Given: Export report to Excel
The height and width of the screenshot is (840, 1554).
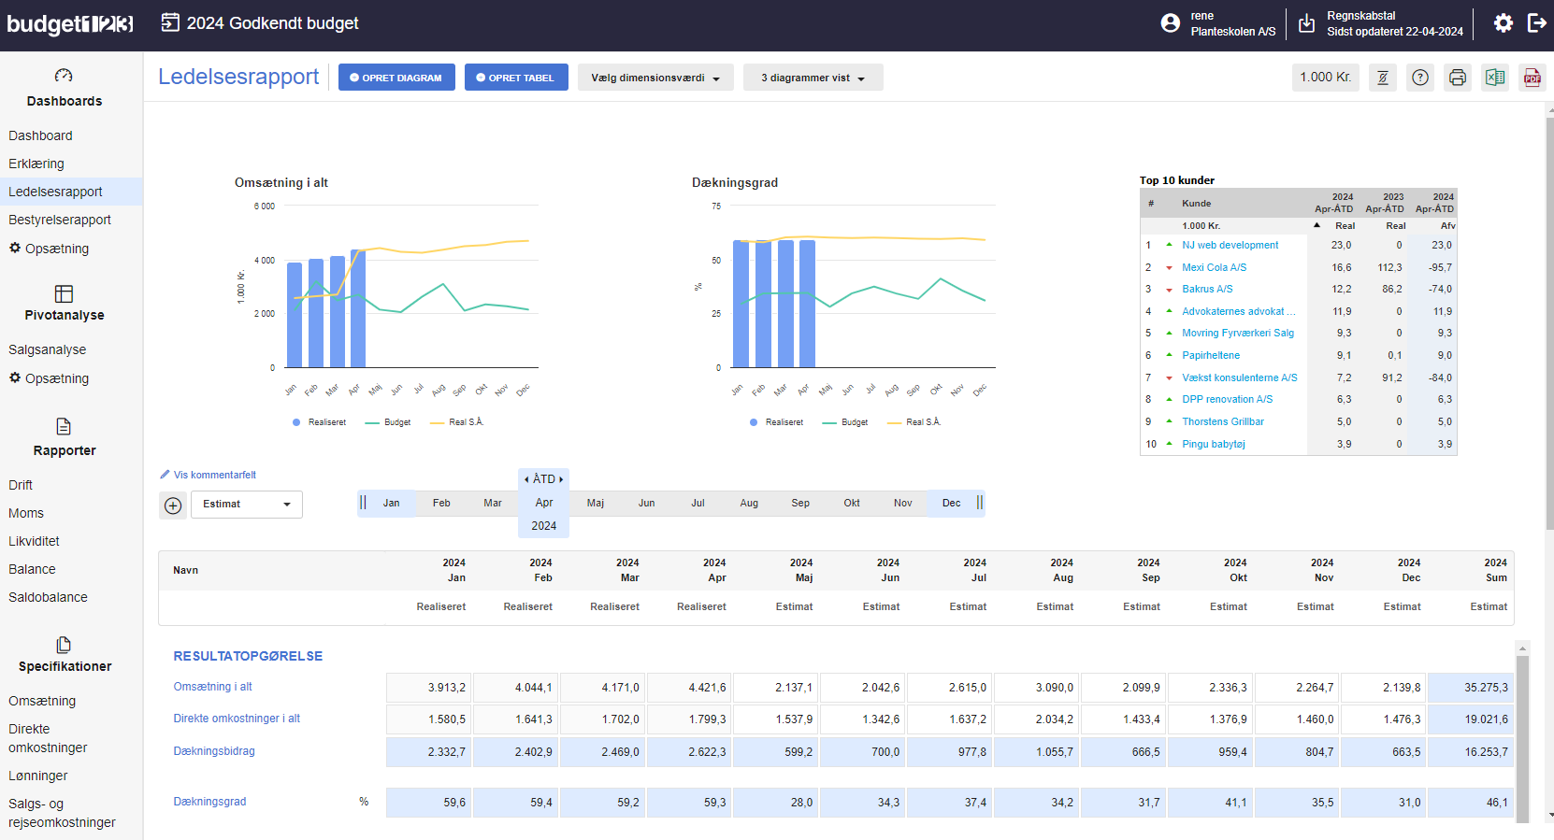Looking at the screenshot, I should (x=1495, y=78).
